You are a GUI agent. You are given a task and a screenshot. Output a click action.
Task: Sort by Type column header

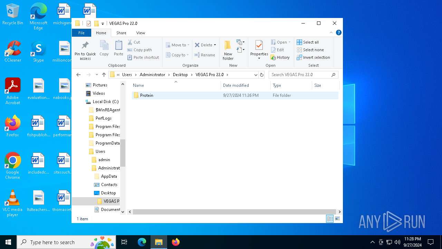pyautogui.click(x=291, y=85)
